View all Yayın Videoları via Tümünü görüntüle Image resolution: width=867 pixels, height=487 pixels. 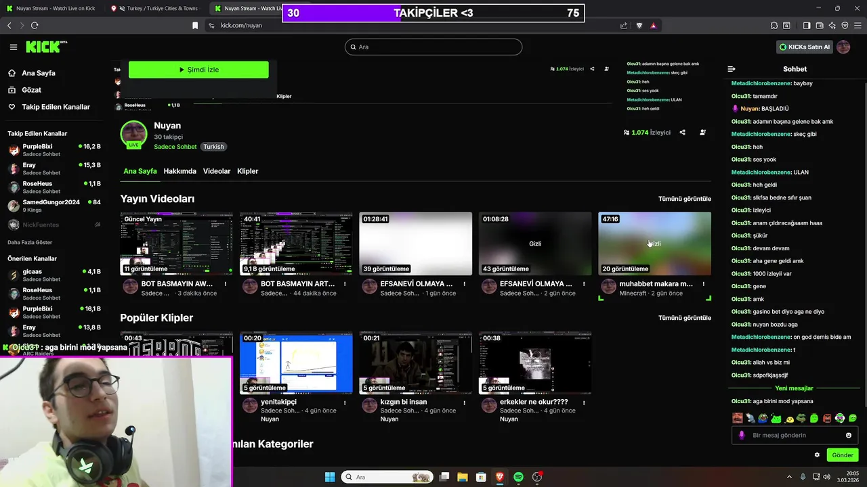click(x=685, y=199)
